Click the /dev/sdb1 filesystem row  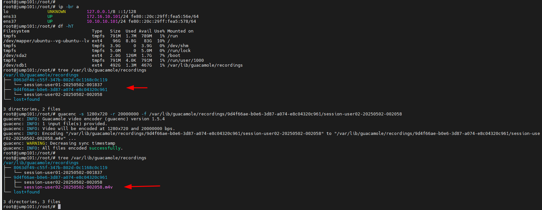123,65
